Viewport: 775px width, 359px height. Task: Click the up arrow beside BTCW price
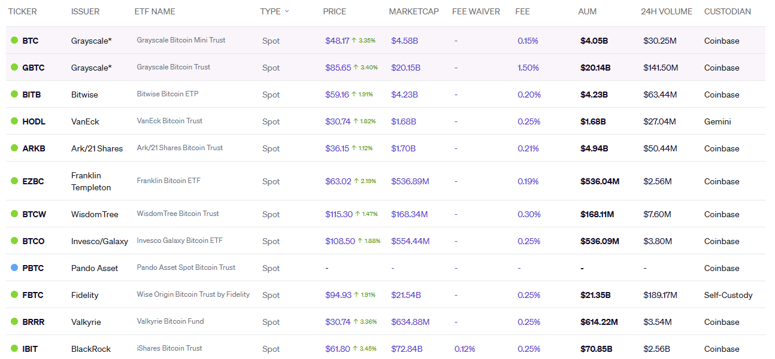358,214
